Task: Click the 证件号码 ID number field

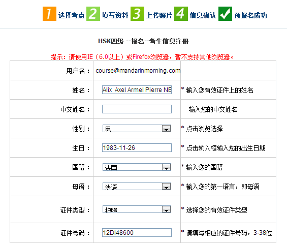Action: pyautogui.click(x=137, y=232)
